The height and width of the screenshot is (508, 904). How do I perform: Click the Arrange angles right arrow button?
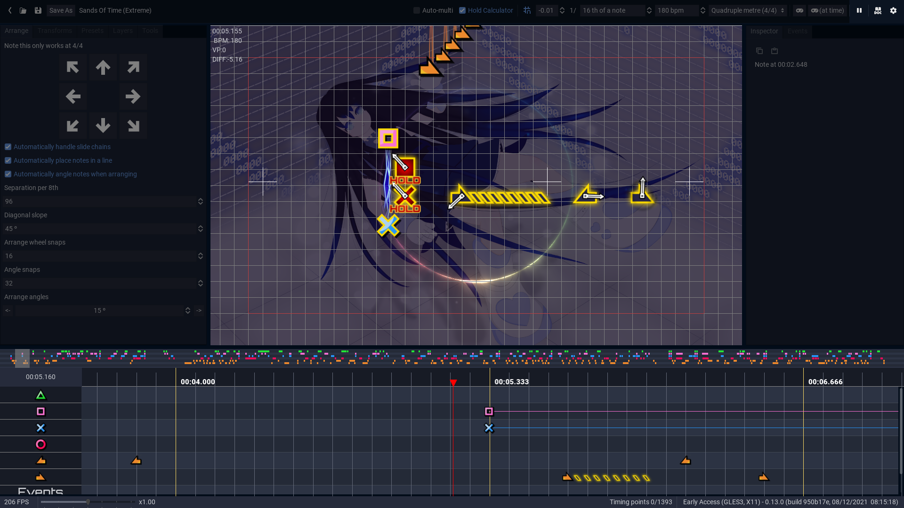coord(199,310)
